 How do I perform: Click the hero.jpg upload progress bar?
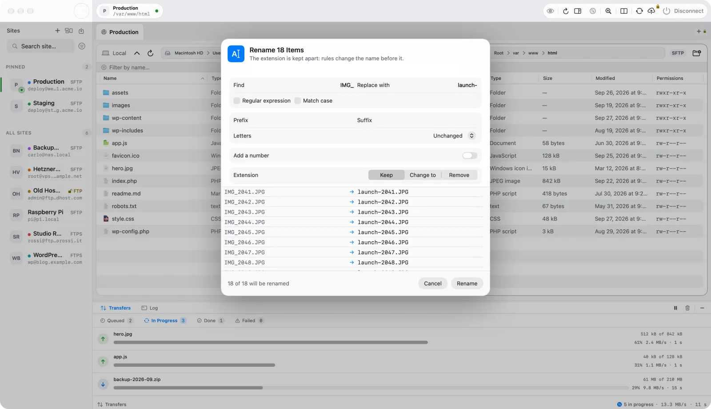coord(270,342)
